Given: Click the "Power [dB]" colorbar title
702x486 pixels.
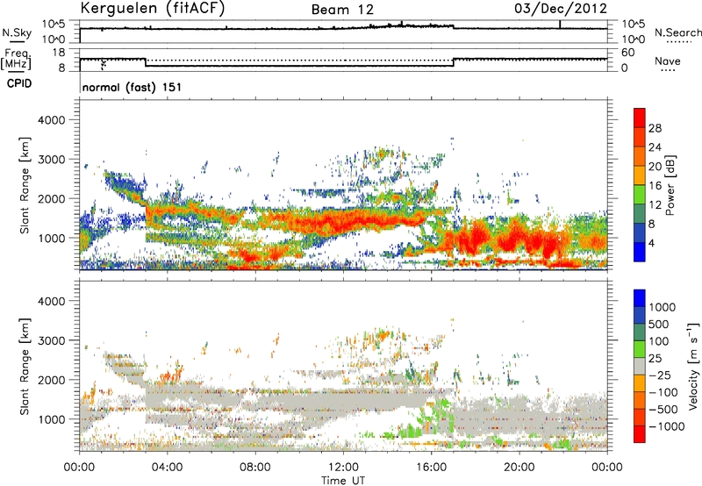Looking at the screenshot, I should [670, 185].
